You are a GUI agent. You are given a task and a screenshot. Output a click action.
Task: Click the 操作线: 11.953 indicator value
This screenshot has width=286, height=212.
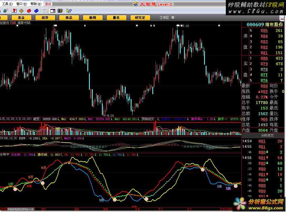(x=50, y=155)
